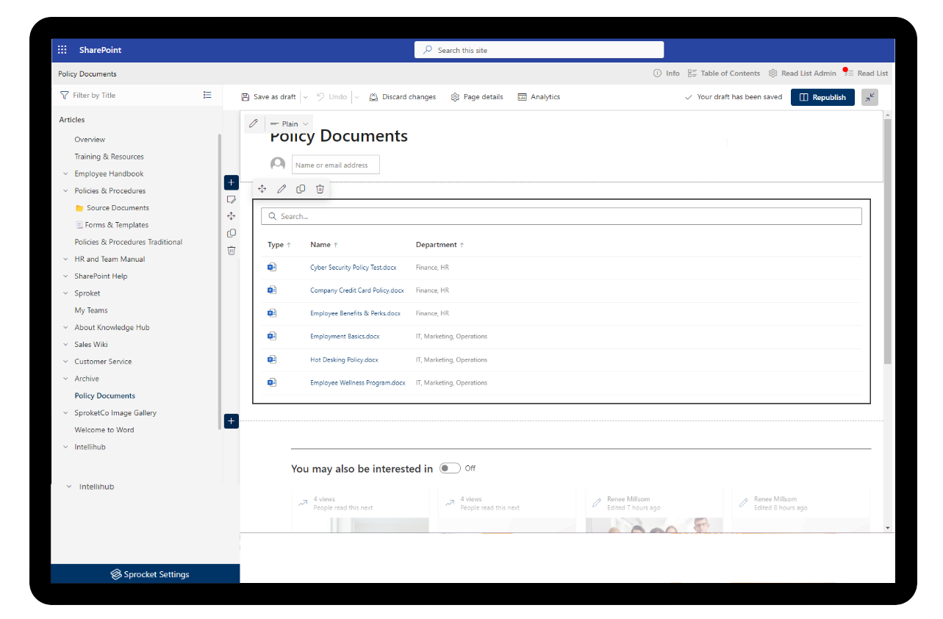Open the SharePoint app launcher waffle
The image size is (943, 619).
(x=62, y=49)
